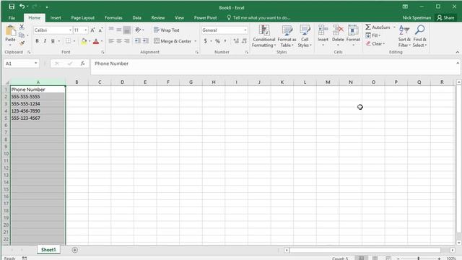Save the workbook with the Save icon
462x260 pixels.
(x=12, y=6)
